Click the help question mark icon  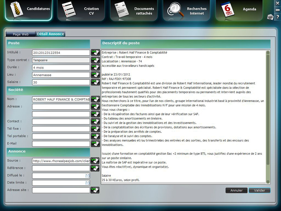pyautogui.click(x=277, y=17)
